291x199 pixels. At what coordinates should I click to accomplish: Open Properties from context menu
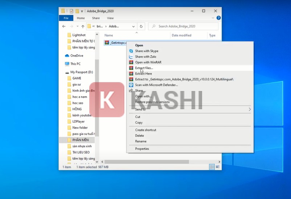pyautogui.click(x=190, y=149)
